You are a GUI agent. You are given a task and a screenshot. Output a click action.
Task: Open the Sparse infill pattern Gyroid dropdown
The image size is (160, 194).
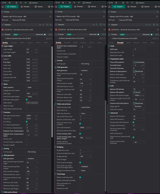pos(139,92)
